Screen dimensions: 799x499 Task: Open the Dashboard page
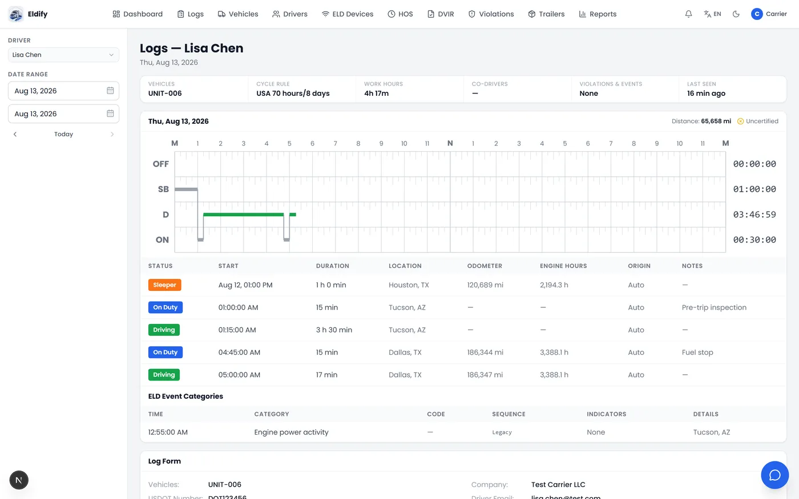(138, 14)
